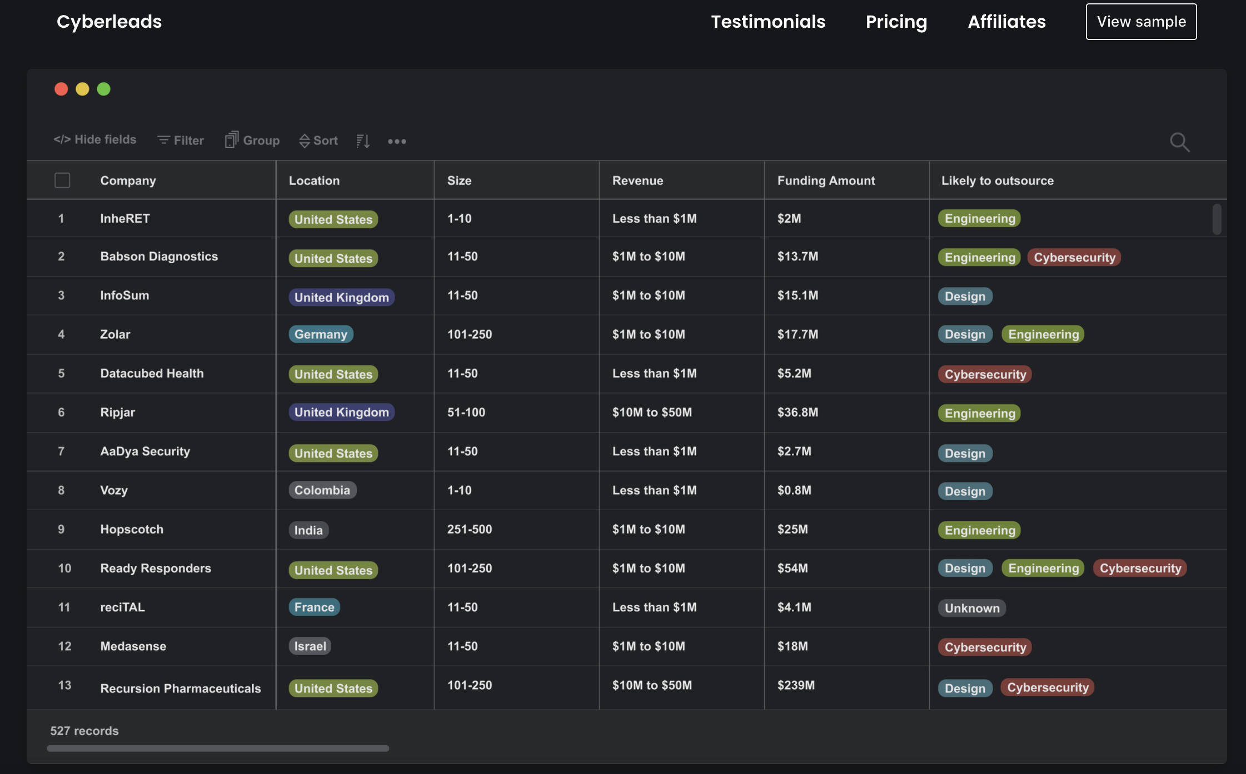
Task: Click the Funding Amount column header
Action: click(x=826, y=180)
